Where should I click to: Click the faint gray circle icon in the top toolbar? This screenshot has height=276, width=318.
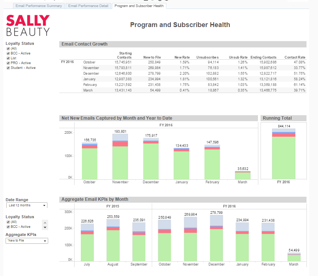pyautogui.click(x=152, y=1)
